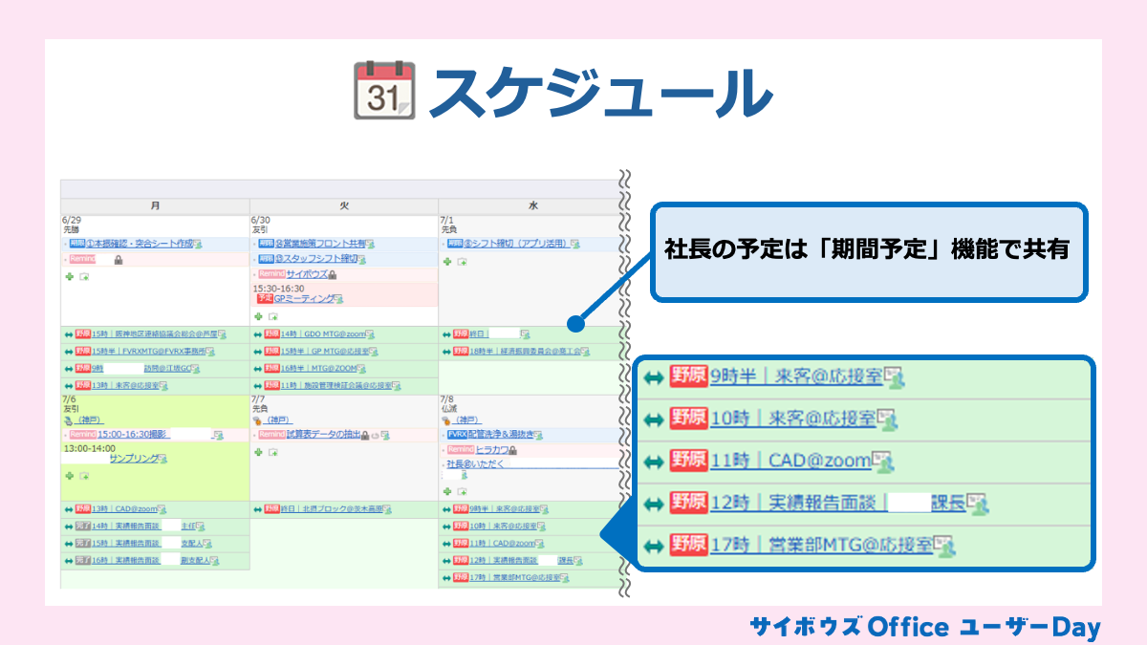This screenshot has height=645, width=1147.
Task: Open 9時半｜来客@応接室 in the enlarged callout
Action: coord(797,376)
